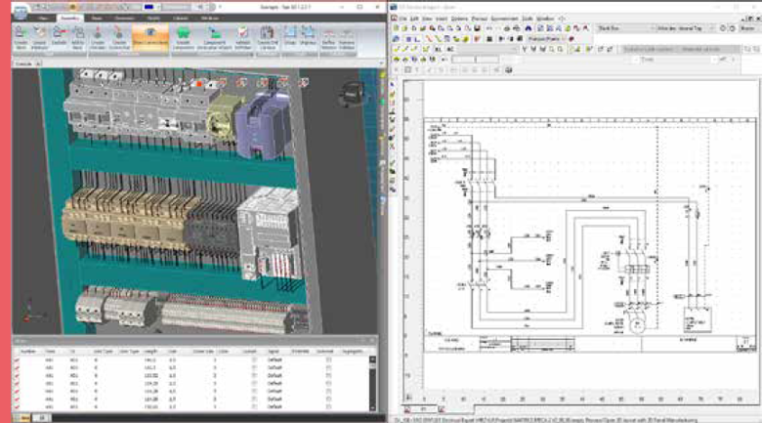762x423 pixels.
Task: Click the Component wizard ribbon icon
Action: point(214,37)
